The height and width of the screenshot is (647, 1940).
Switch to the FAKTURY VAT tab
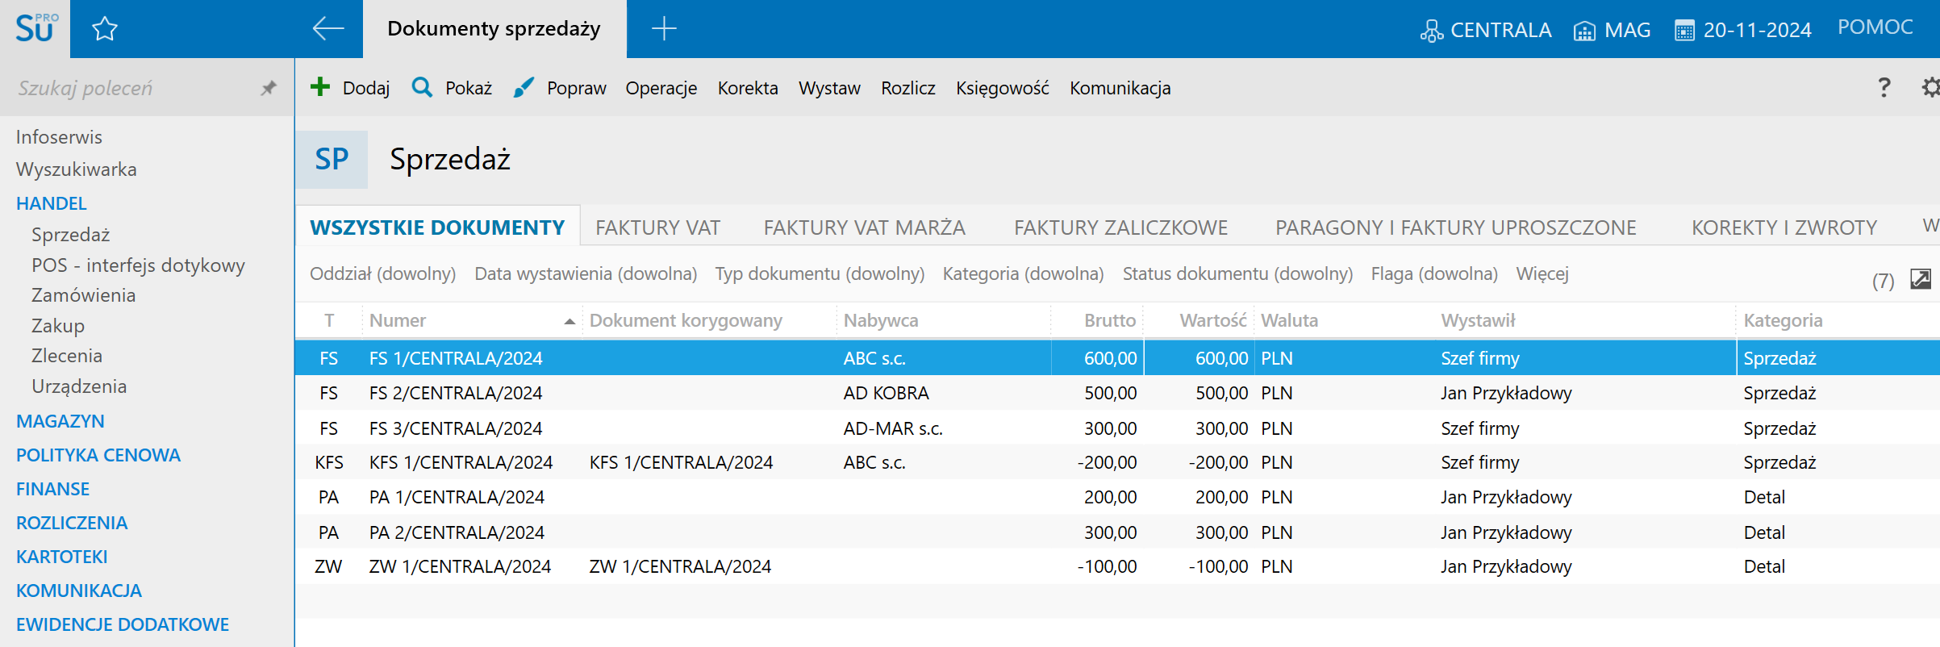click(x=657, y=227)
